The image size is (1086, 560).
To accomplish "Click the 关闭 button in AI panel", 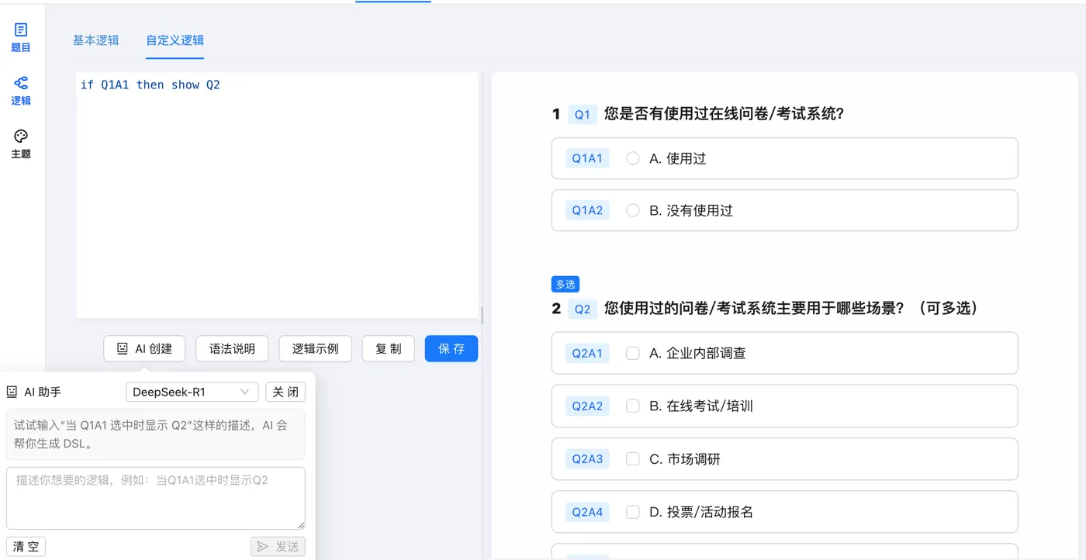I will pyautogui.click(x=285, y=392).
